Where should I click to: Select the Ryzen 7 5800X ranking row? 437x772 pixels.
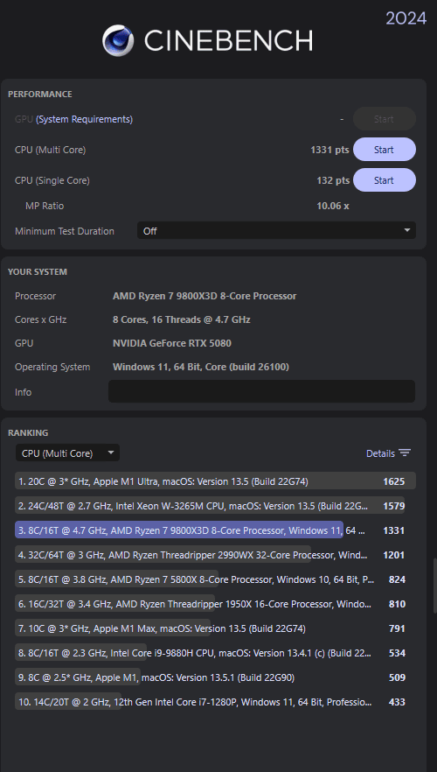click(215, 579)
